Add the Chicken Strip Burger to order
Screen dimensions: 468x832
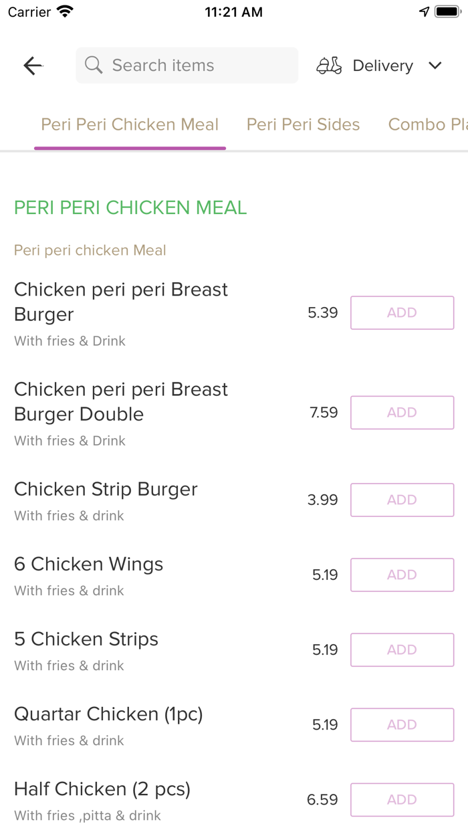pyautogui.click(x=402, y=500)
